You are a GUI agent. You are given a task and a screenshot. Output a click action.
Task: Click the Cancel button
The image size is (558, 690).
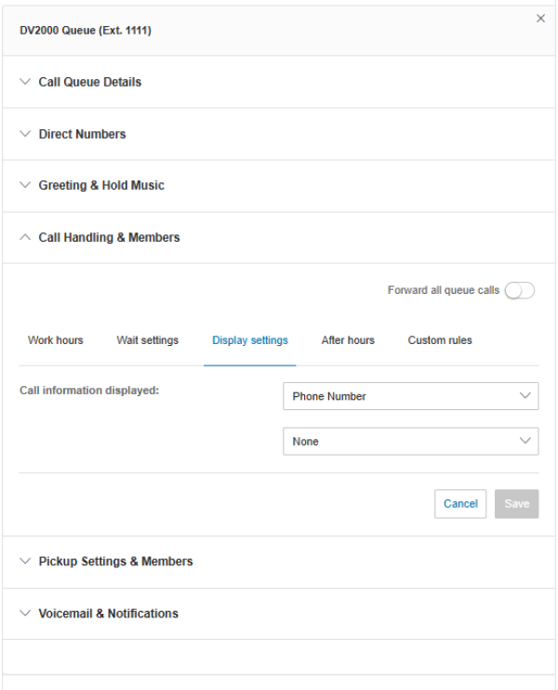(x=460, y=504)
